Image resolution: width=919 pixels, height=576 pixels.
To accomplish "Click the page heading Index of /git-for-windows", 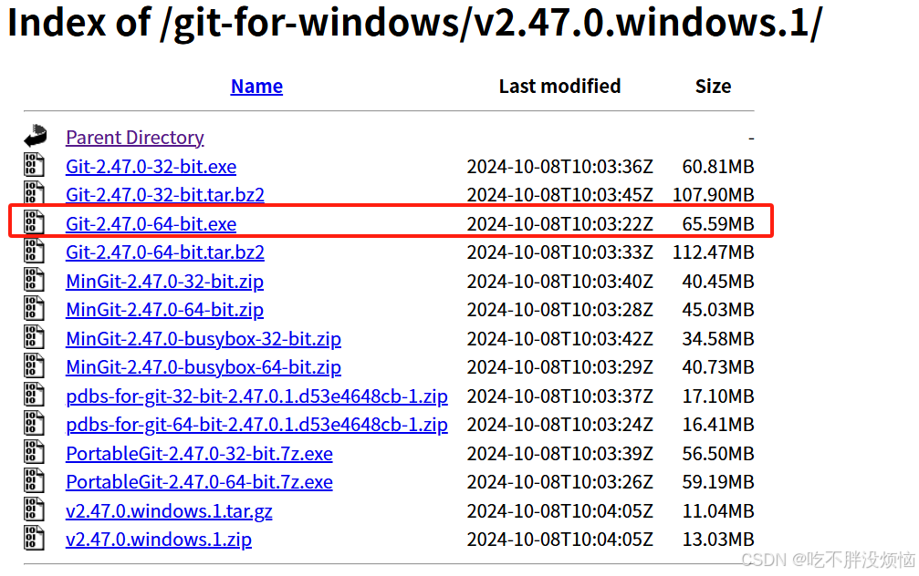I will point(415,22).
